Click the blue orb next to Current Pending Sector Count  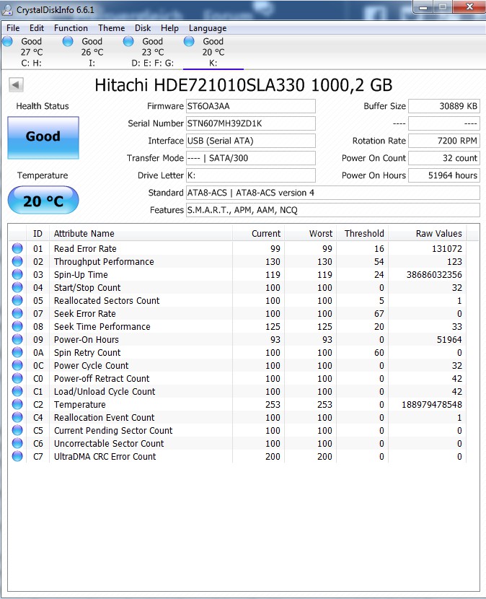tap(17, 430)
